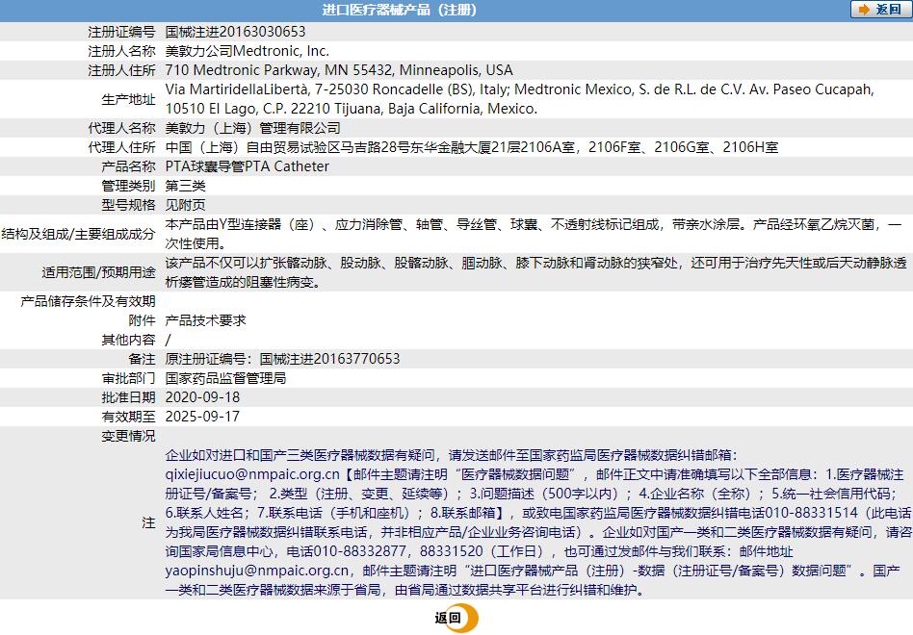This screenshot has width=913, height=635.
Task: Click attachment value 产品技术要求
Action: click(x=205, y=319)
